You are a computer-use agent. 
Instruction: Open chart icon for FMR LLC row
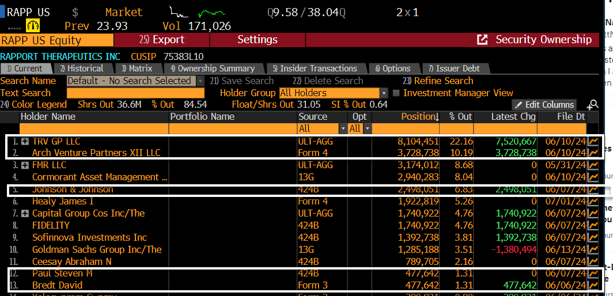[x=593, y=165]
